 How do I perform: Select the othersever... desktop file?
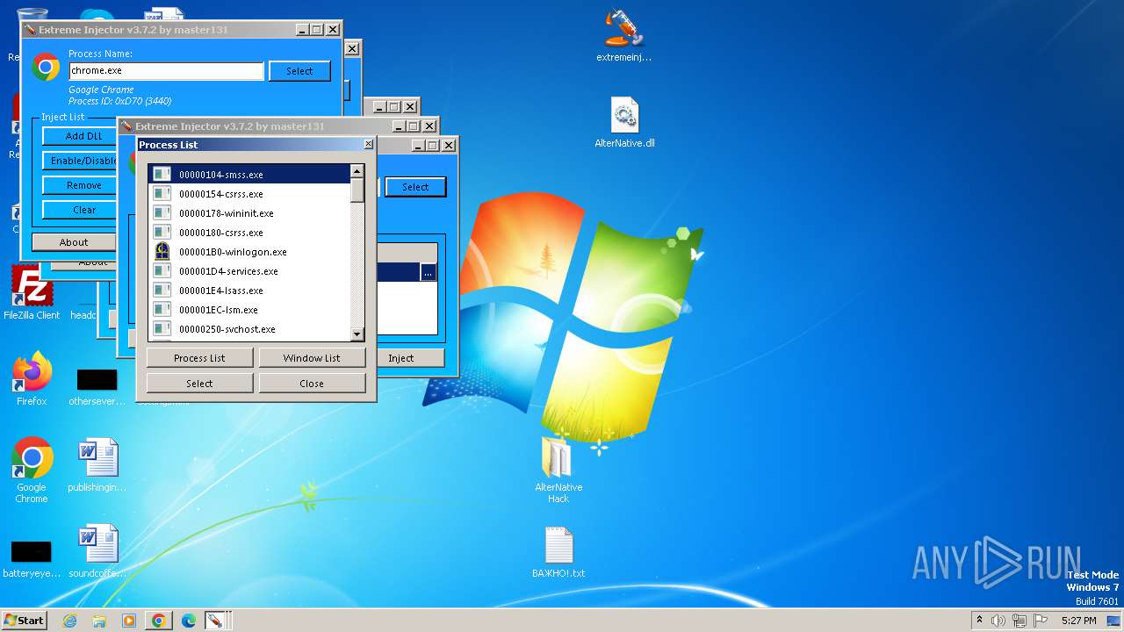pyautogui.click(x=97, y=388)
